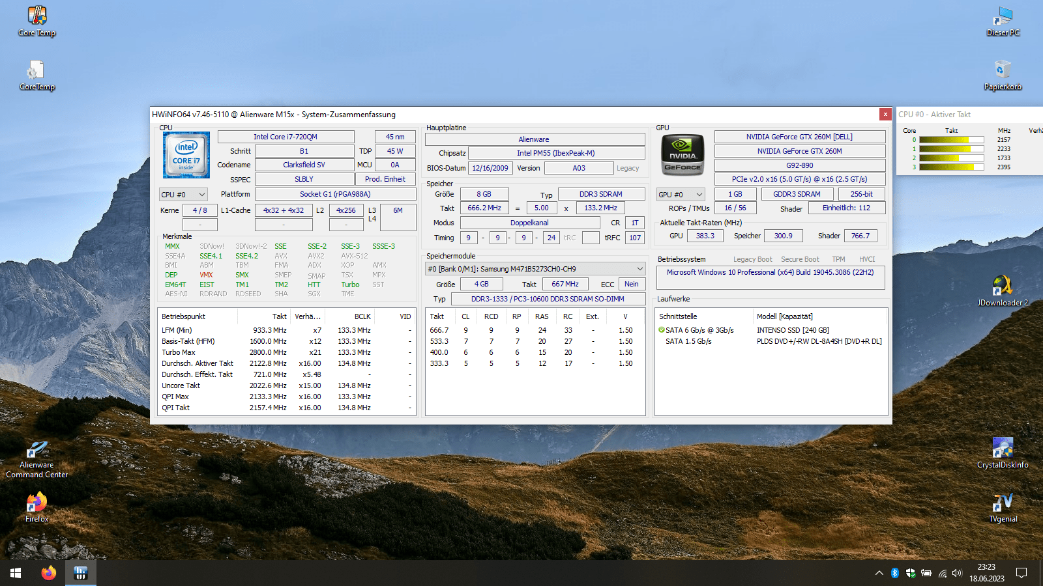
Task: Click the Betriebspunkt column header
Action: [x=198, y=316]
